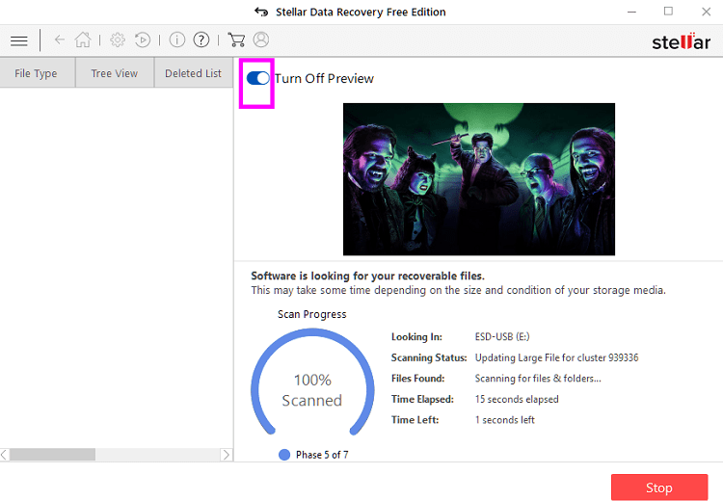This screenshot has height=501, width=723.
Task: Click the circular scan progress ring
Action: [x=312, y=382]
